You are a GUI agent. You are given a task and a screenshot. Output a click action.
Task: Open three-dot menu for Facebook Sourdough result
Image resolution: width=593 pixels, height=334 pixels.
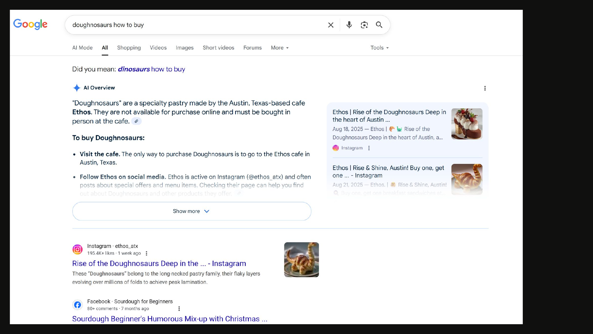(179, 308)
